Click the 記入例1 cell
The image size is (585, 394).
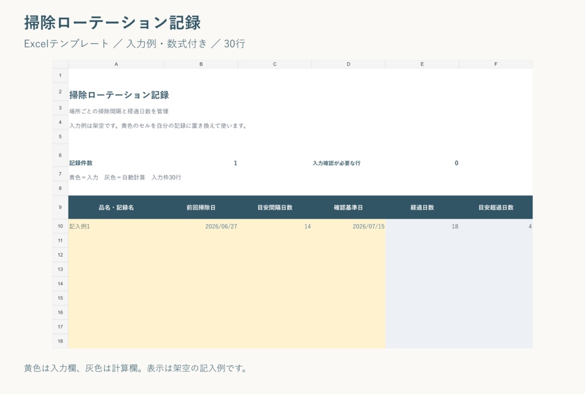(x=116, y=226)
